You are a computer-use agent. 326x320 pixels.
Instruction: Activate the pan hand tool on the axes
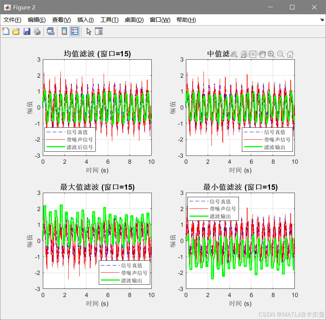click(x=262, y=54)
